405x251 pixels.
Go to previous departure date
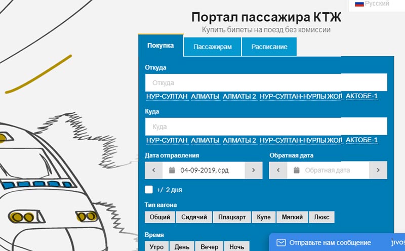(x=154, y=170)
